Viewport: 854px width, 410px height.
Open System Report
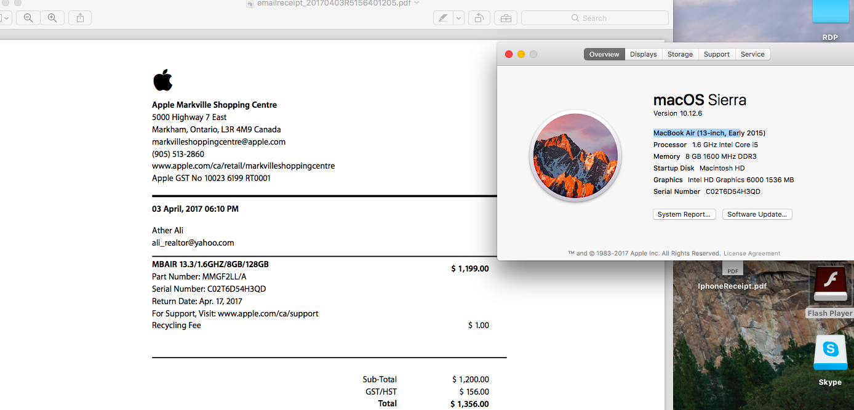tap(684, 214)
